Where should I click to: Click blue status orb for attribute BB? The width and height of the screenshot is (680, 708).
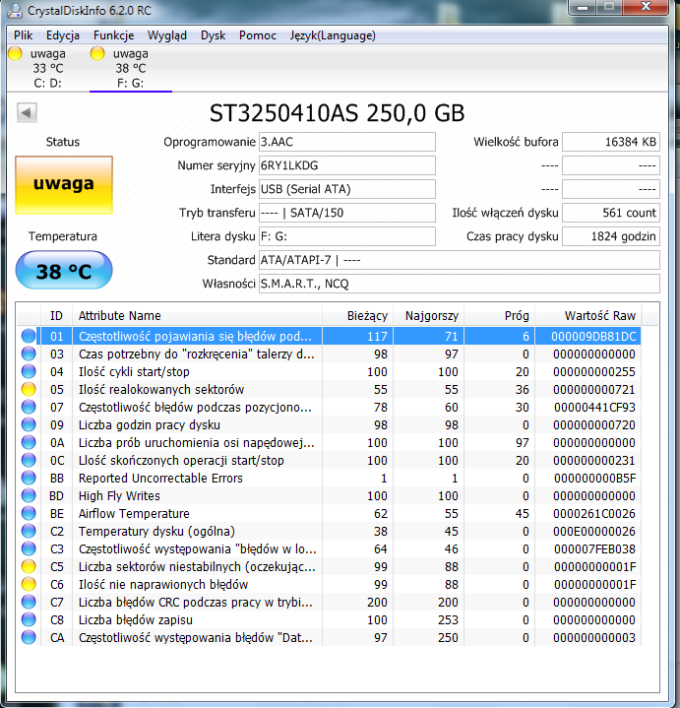click(29, 478)
